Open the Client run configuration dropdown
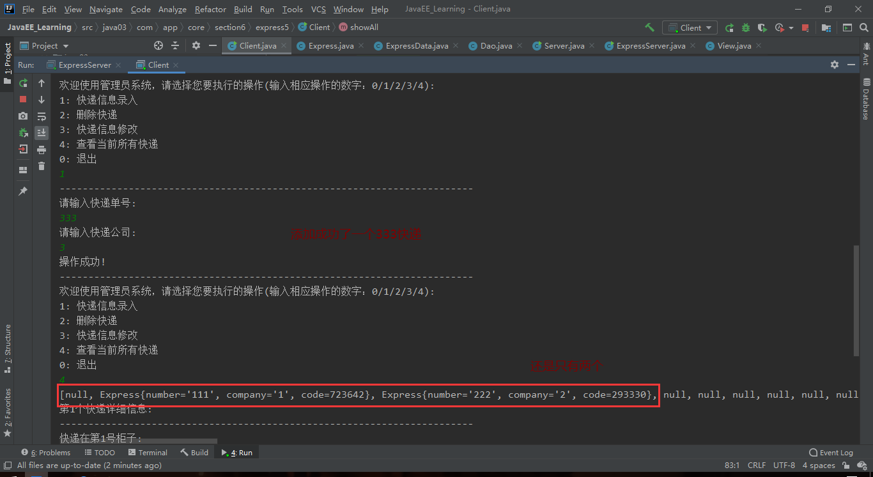The image size is (873, 477). [690, 27]
